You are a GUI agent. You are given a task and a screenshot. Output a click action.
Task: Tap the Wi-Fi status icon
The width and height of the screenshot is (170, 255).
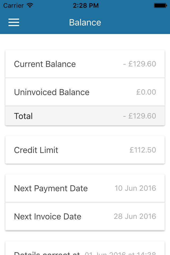(30, 5)
